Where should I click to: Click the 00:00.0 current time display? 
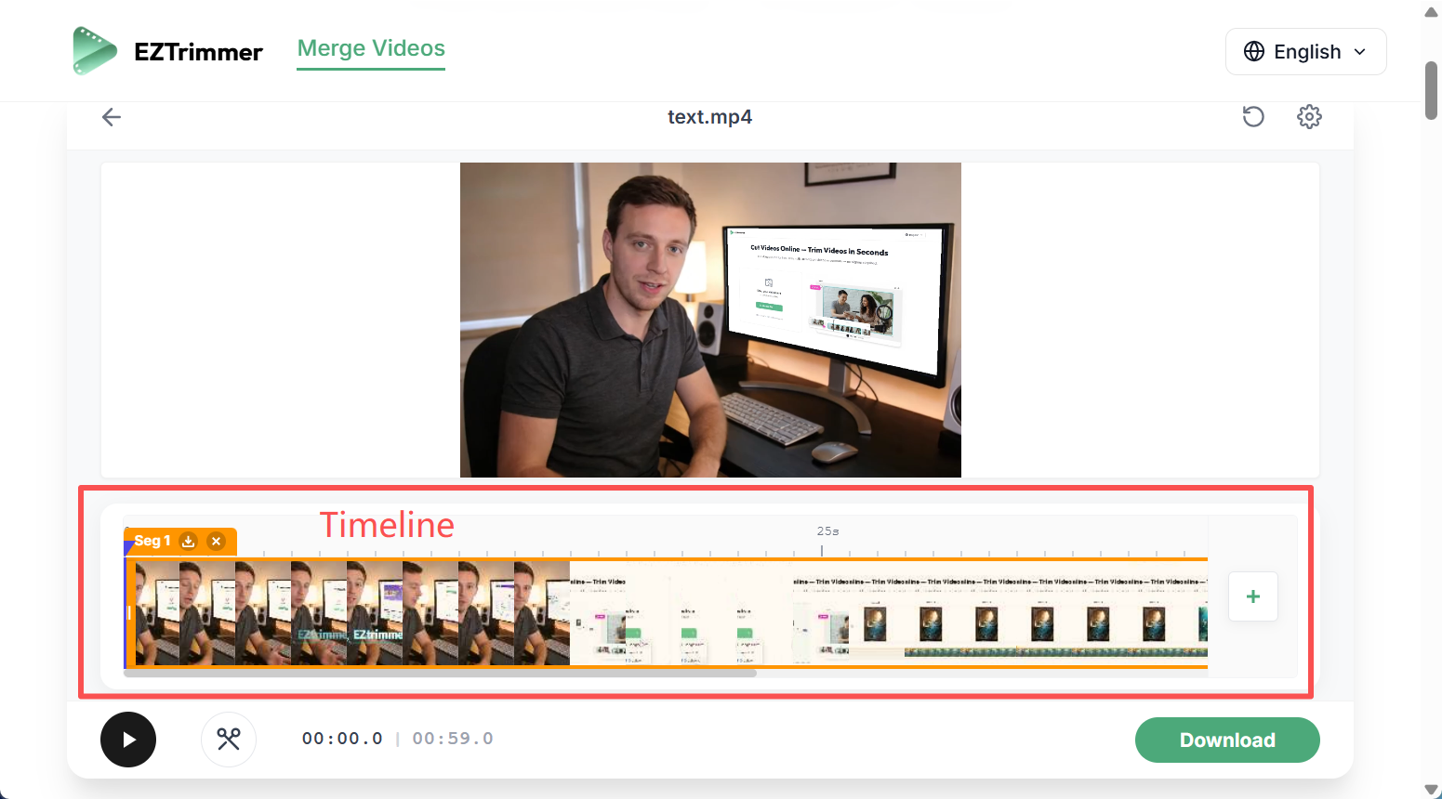pos(342,738)
